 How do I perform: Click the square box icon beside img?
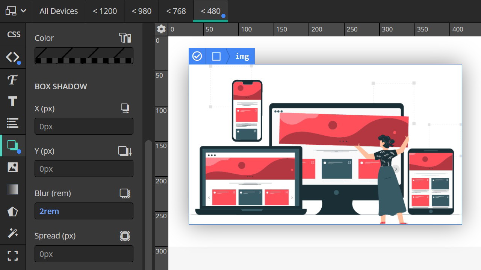[216, 56]
